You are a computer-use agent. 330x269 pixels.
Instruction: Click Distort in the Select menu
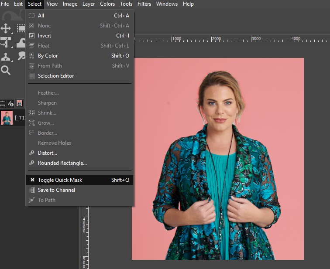click(x=47, y=153)
